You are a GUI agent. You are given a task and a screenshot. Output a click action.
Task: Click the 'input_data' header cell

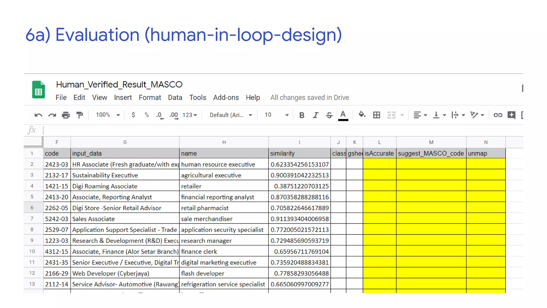[125, 153]
